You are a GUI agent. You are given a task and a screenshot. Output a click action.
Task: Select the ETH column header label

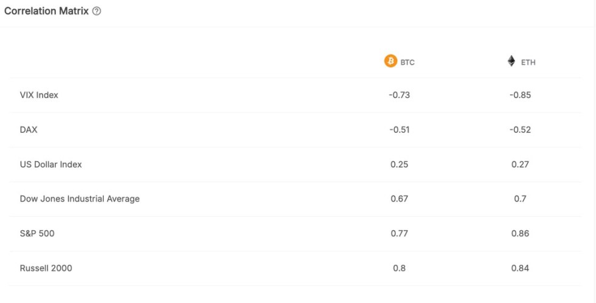528,62
